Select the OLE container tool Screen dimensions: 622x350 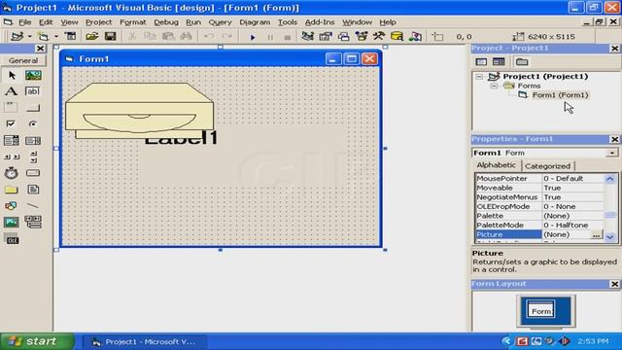pyautogui.click(x=12, y=240)
